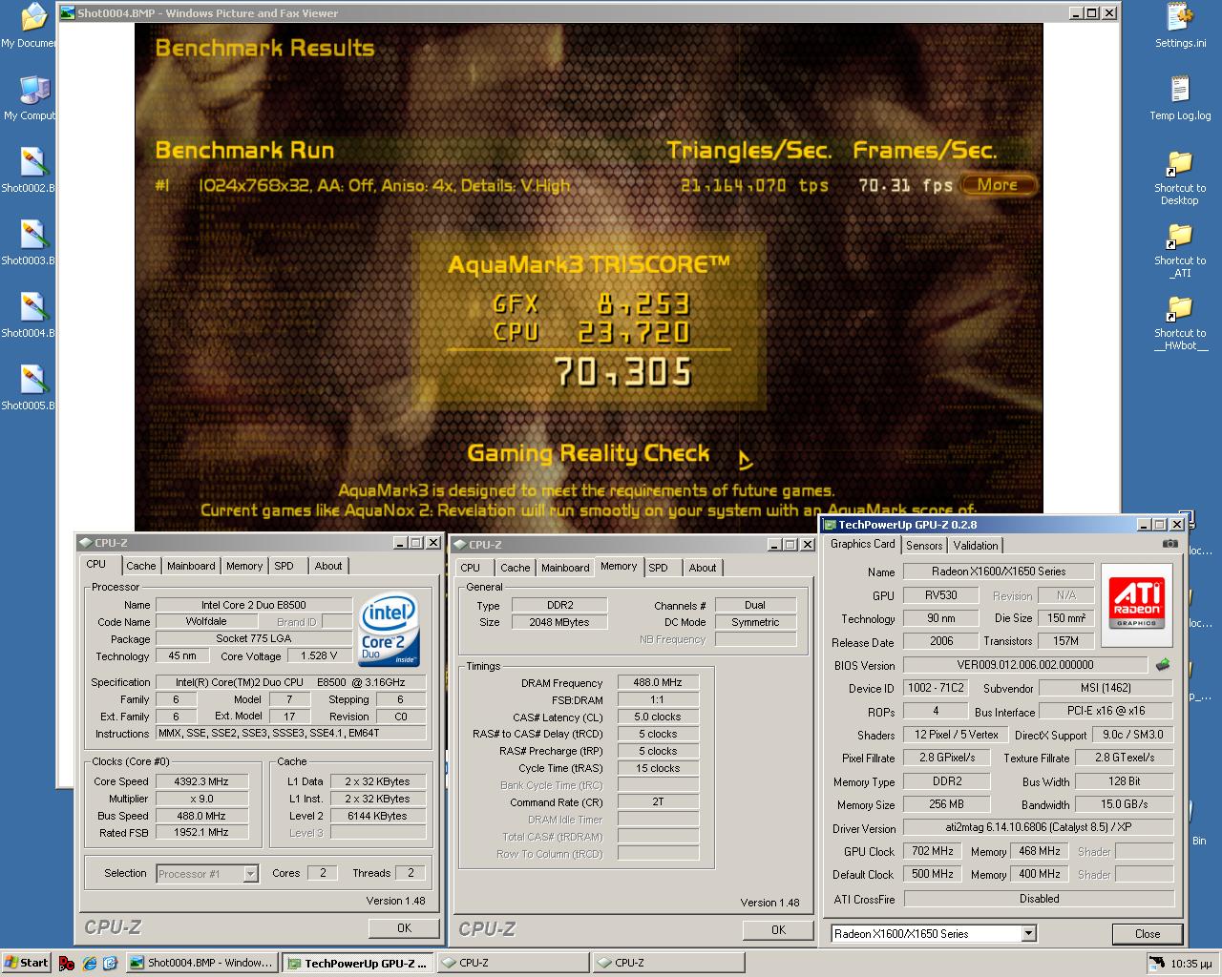1222x977 pixels.
Task: Select the Settings.ini desktop file
Action: tap(1180, 26)
